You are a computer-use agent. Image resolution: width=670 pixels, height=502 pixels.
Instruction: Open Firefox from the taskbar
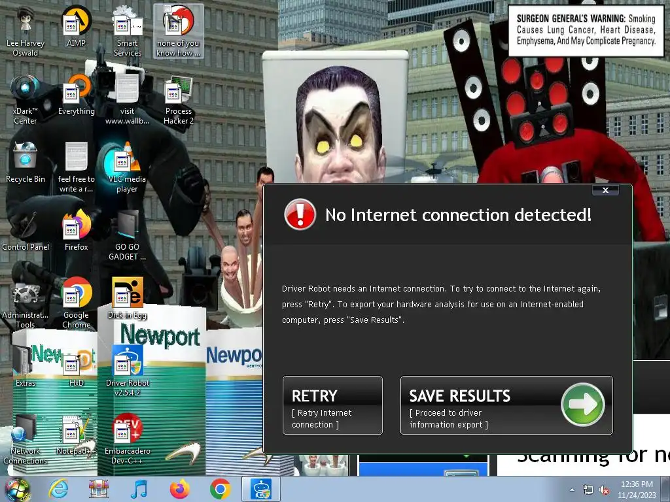pos(179,489)
